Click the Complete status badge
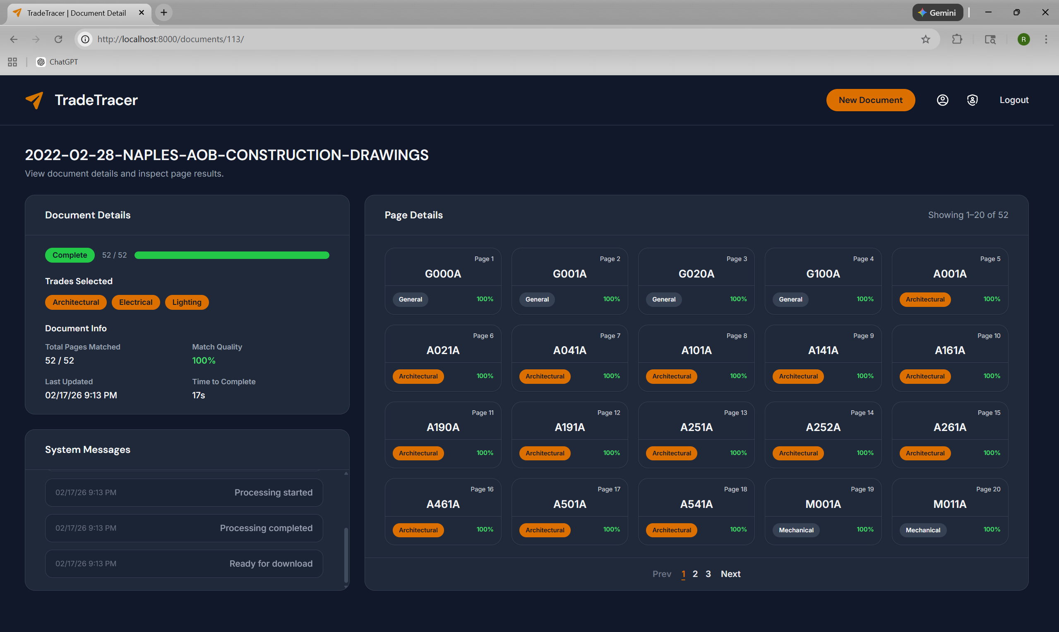The image size is (1059, 632). coord(70,255)
